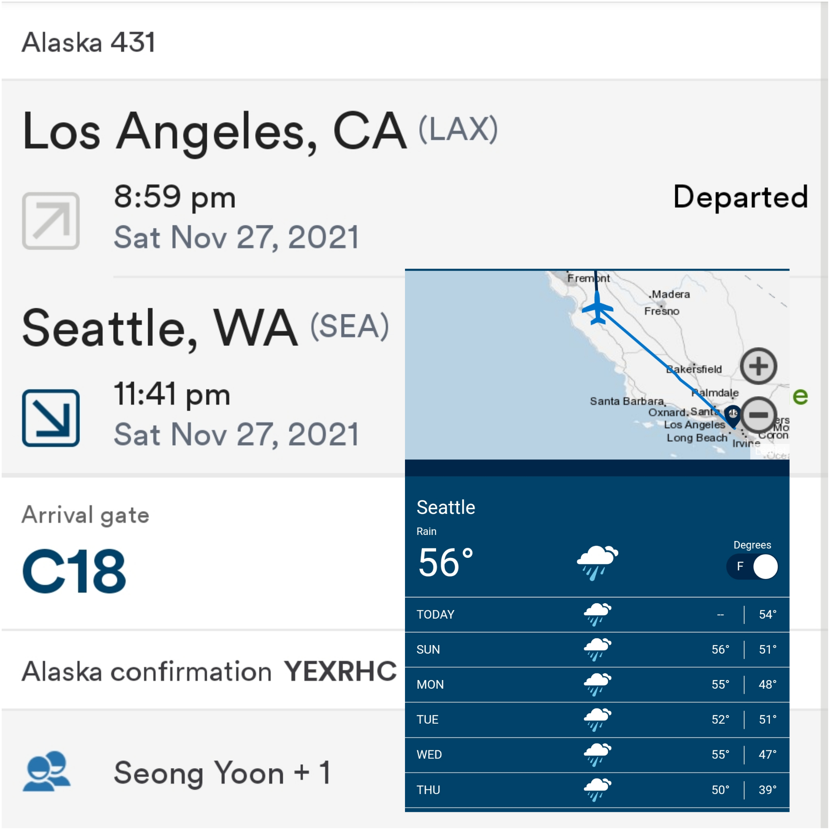Click the arrival arrow icon

click(51, 418)
